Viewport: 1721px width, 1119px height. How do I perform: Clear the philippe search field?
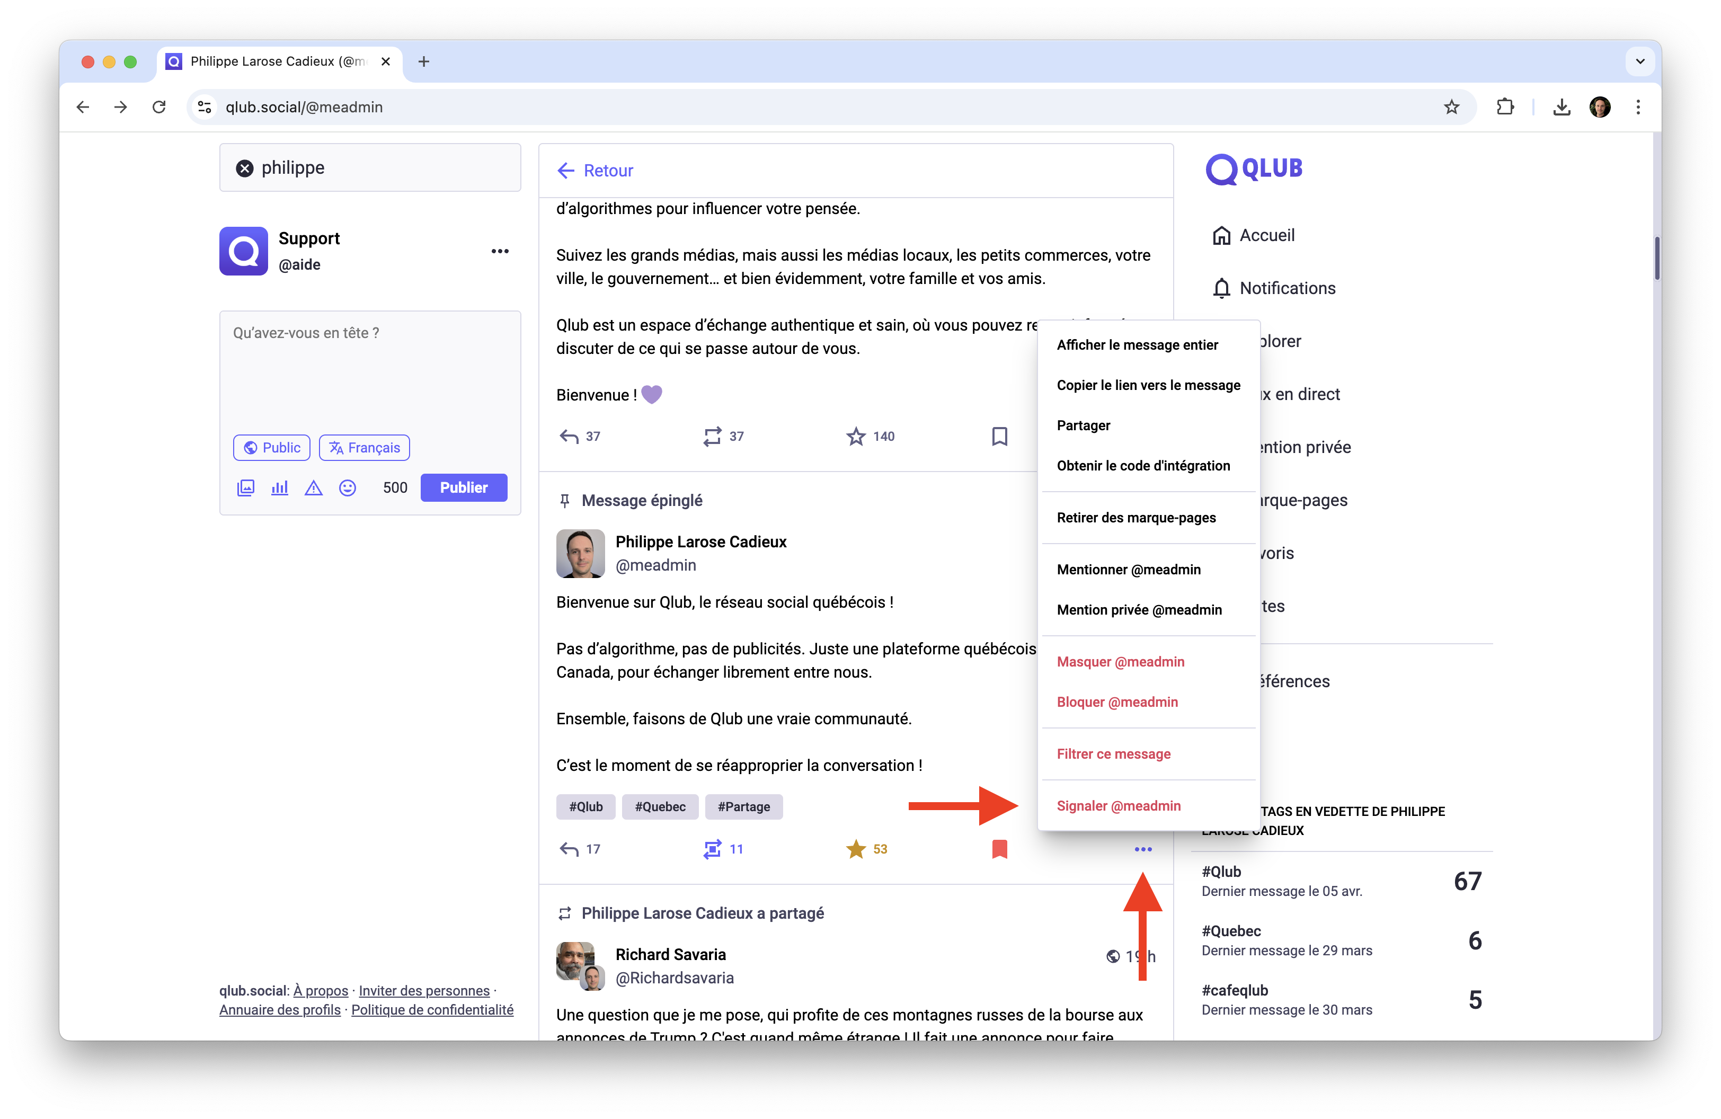[x=244, y=168]
